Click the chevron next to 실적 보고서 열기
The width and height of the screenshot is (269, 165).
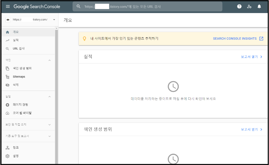[261, 57]
